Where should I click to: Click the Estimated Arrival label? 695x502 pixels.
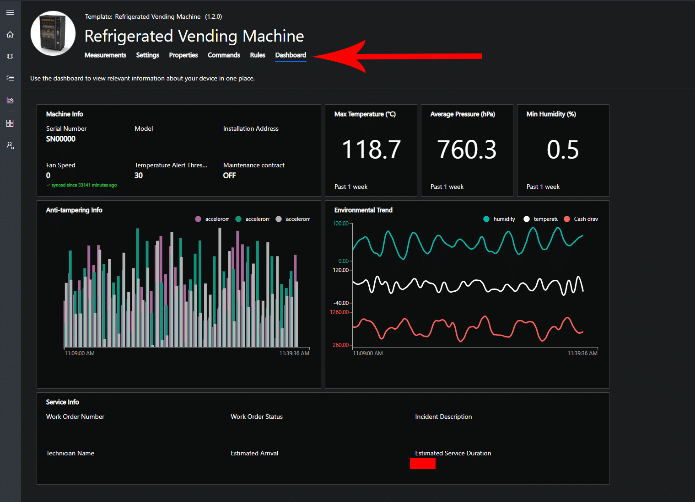click(254, 453)
